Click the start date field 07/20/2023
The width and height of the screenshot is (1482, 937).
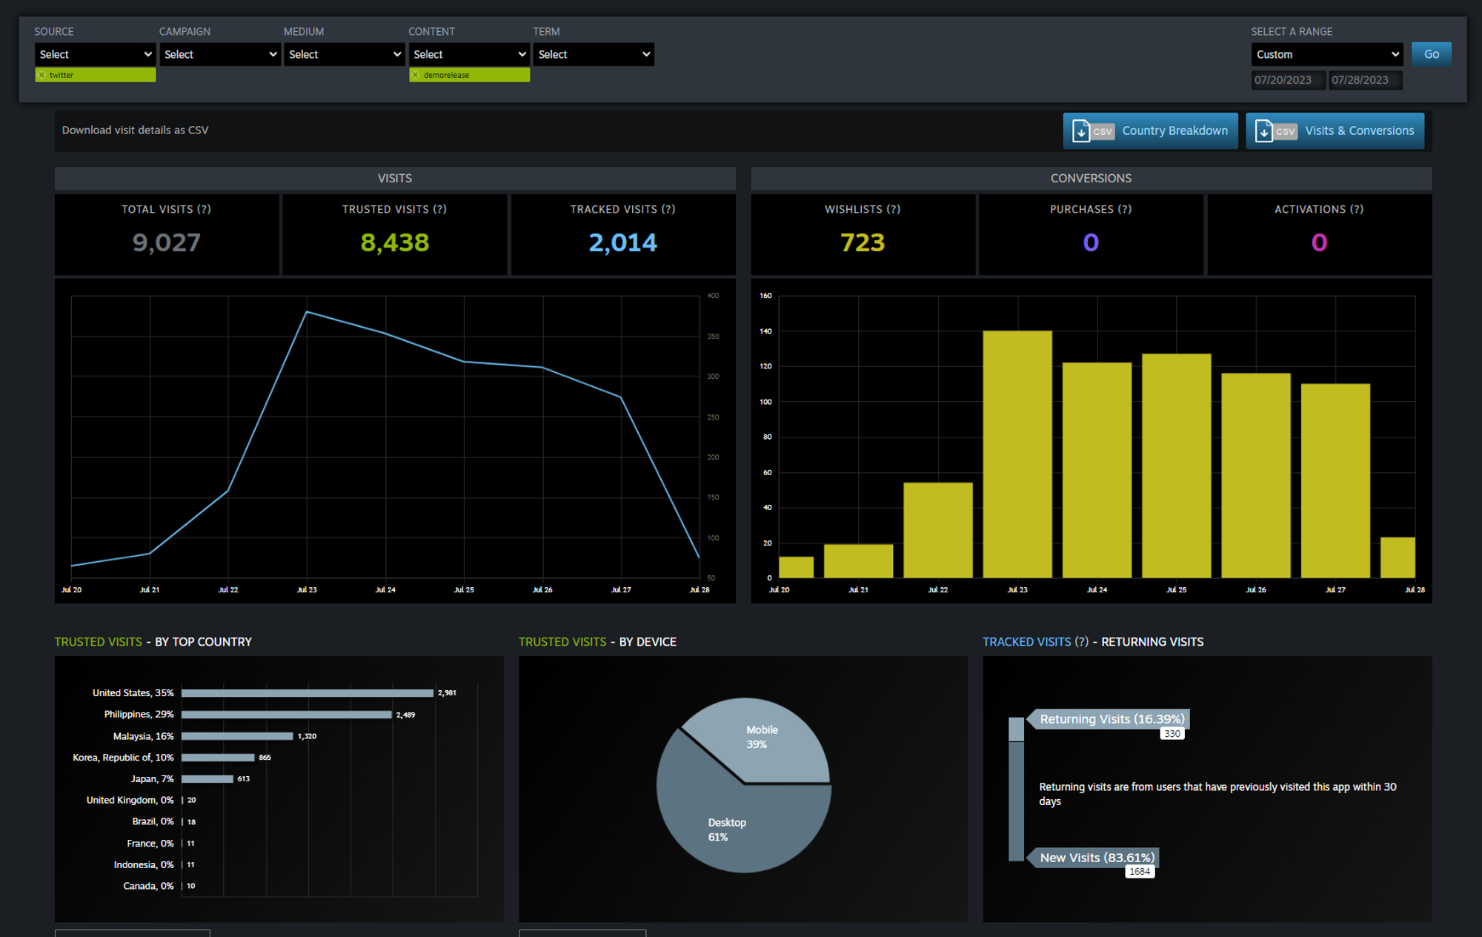pyautogui.click(x=1287, y=80)
